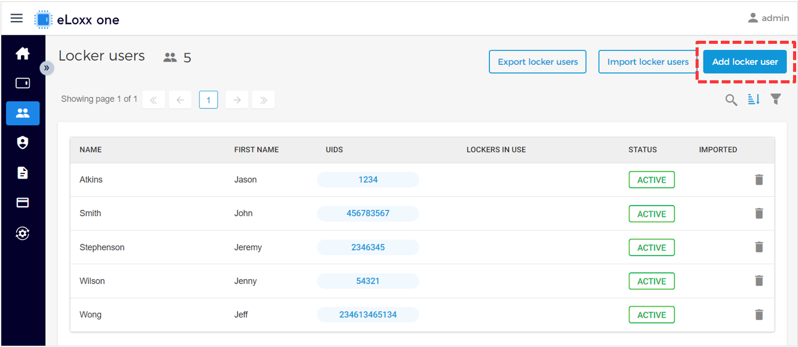Click the LOCKERS IN USE column header
The image size is (798, 347).
point(496,149)
